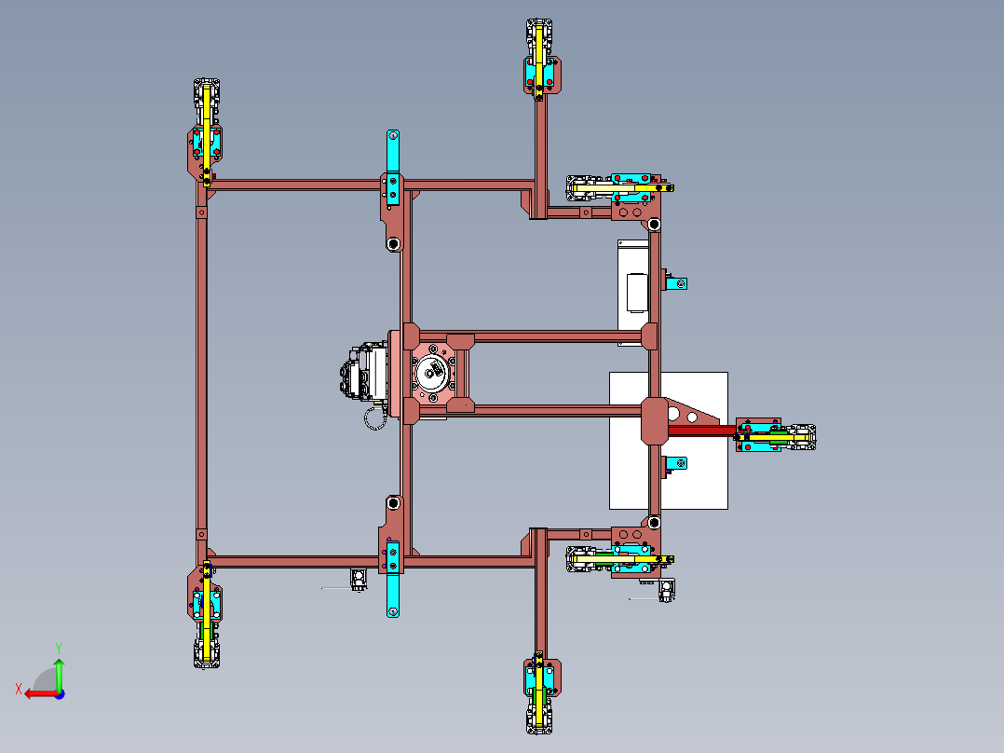Screen dimensions: 1004x753
Task: Select the lower cyan sensor bracket on the right rail
Action: (675, 462)
